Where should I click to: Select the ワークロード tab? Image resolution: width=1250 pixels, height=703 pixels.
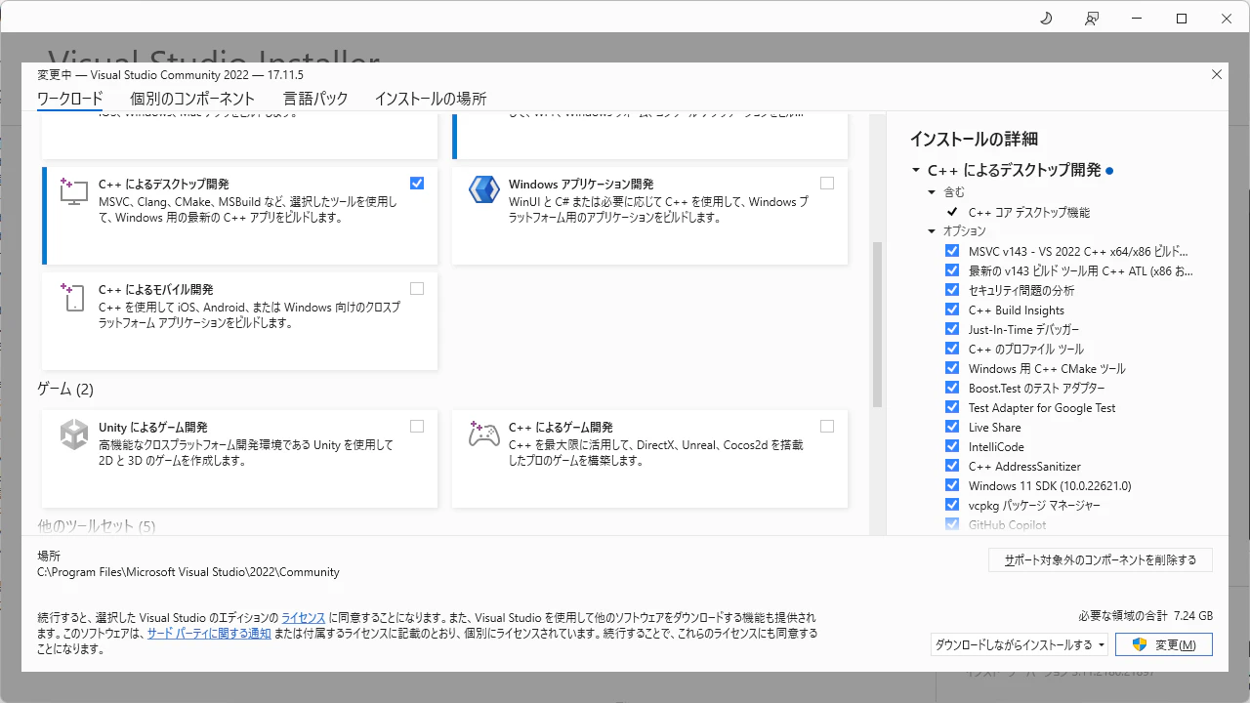69,99
